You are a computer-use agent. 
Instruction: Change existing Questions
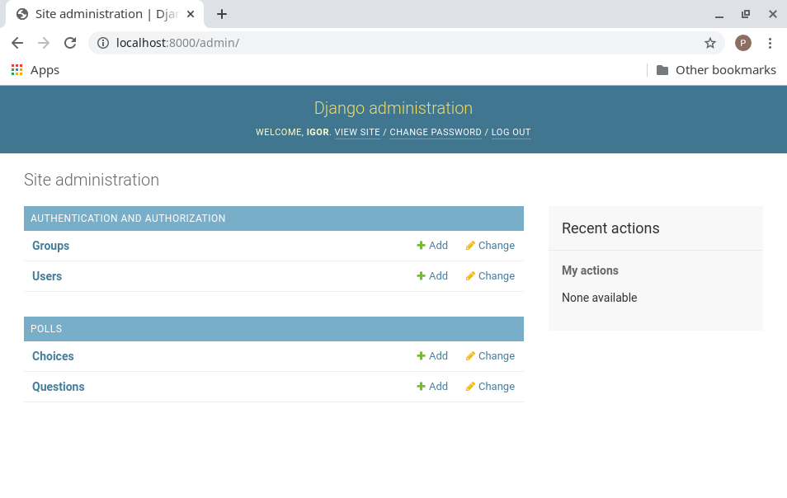click(490, 387)
